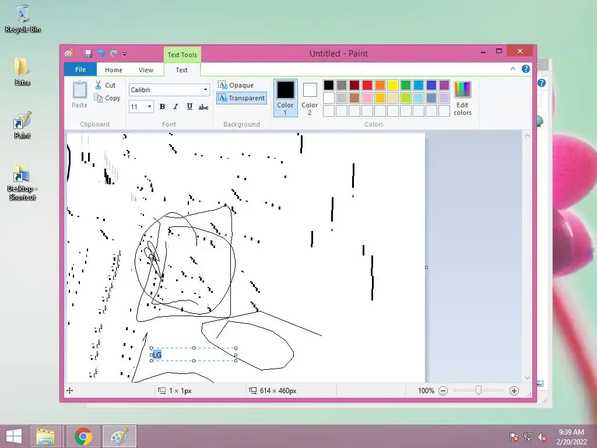The width and height of the screenshot is (597, 448).
Task: Pick the yellow color swatch
Action: click(393, 85)
